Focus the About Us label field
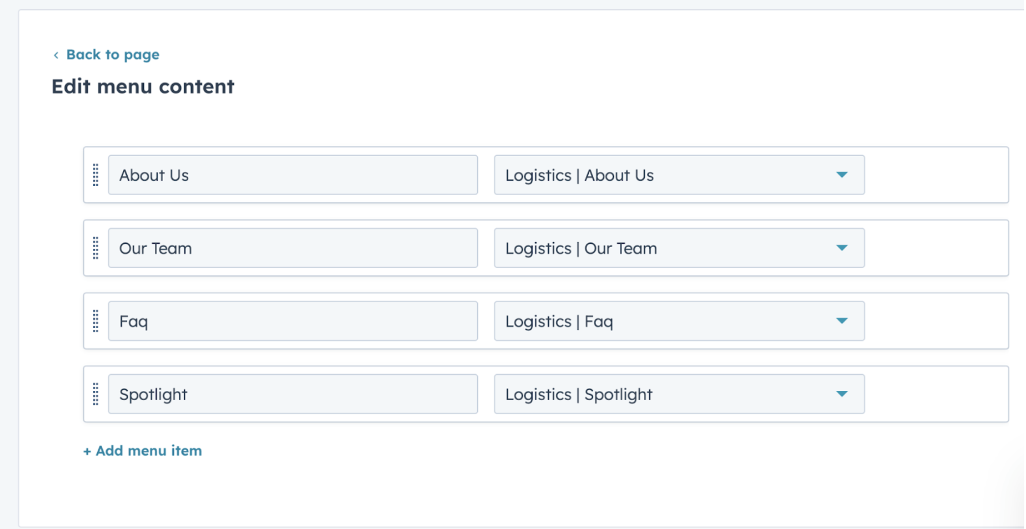 [x=292, y=175]
